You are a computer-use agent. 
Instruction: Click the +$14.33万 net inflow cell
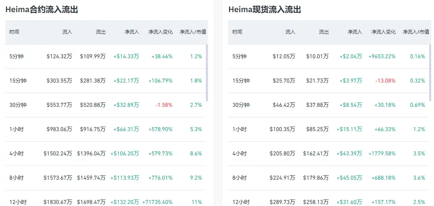126,57
